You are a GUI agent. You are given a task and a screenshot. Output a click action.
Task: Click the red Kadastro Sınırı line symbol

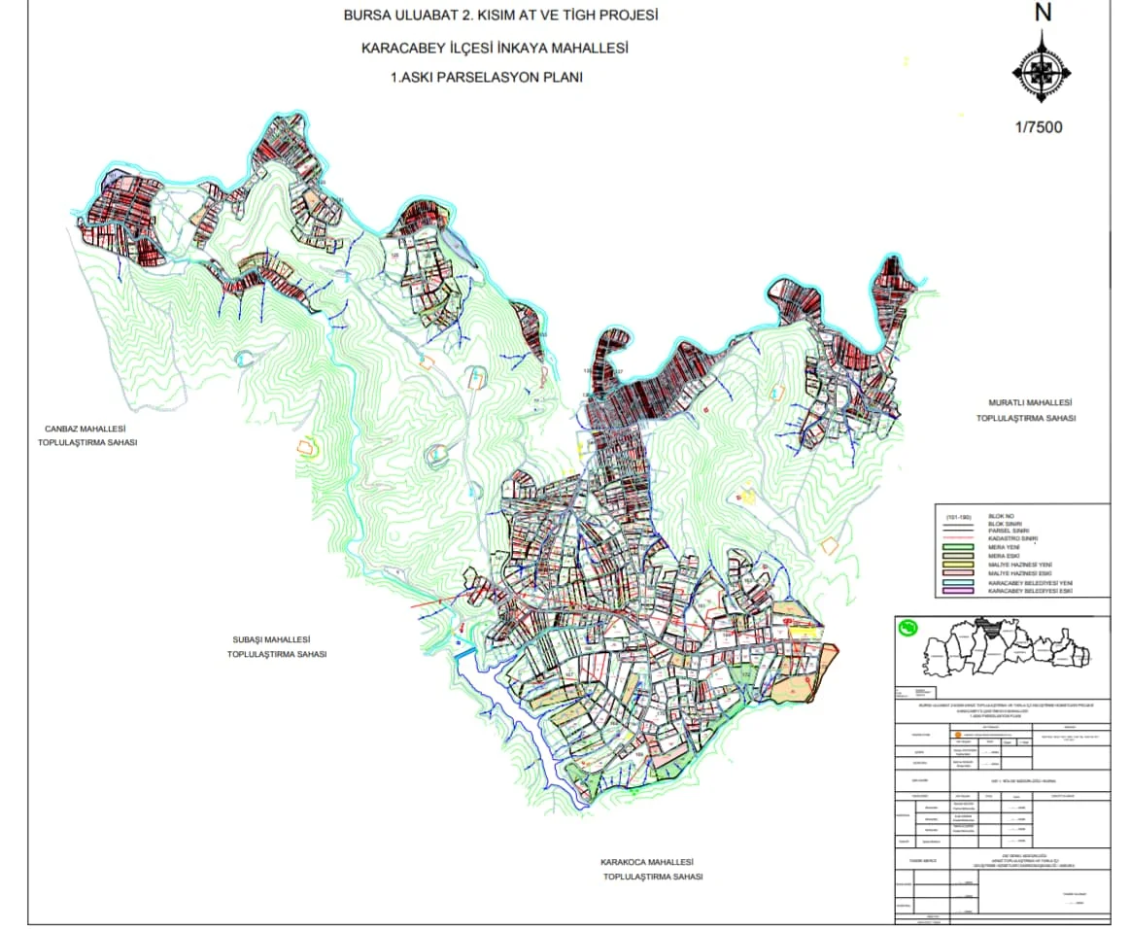coord(958,537)
